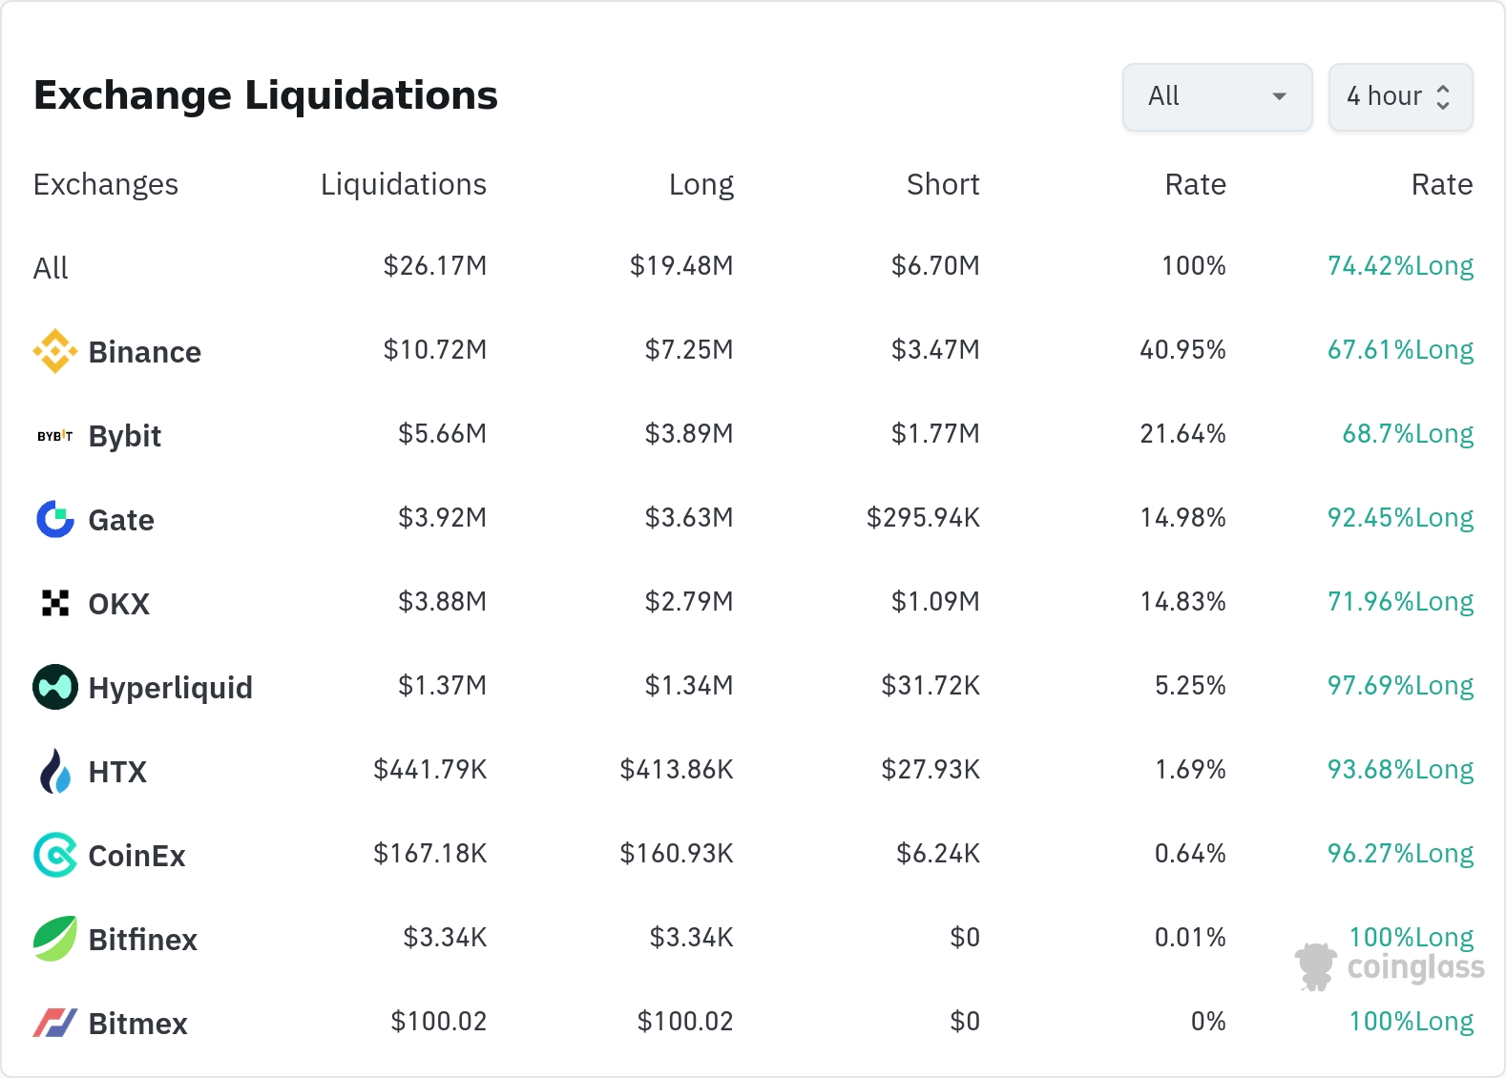Click the Binance exchange logo icon
Image resolution: width=1506 pixels, height=1078 pixels.
55,351
